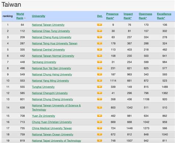Select world rank value 64

(x=22, y=25)
